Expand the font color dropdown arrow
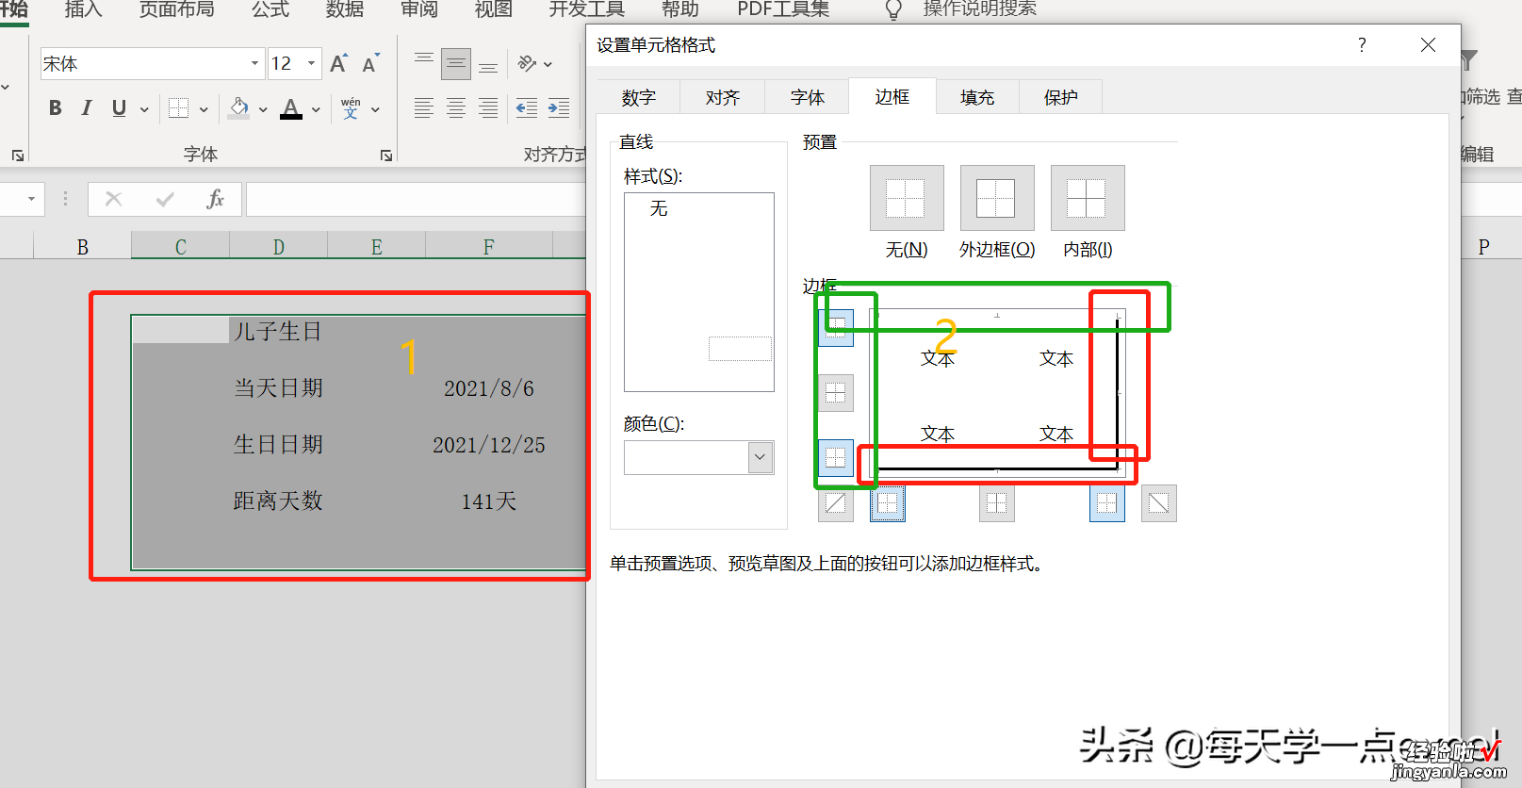Image resolution: width=1522 pixels, height=788 pixels. coord(316,109)
